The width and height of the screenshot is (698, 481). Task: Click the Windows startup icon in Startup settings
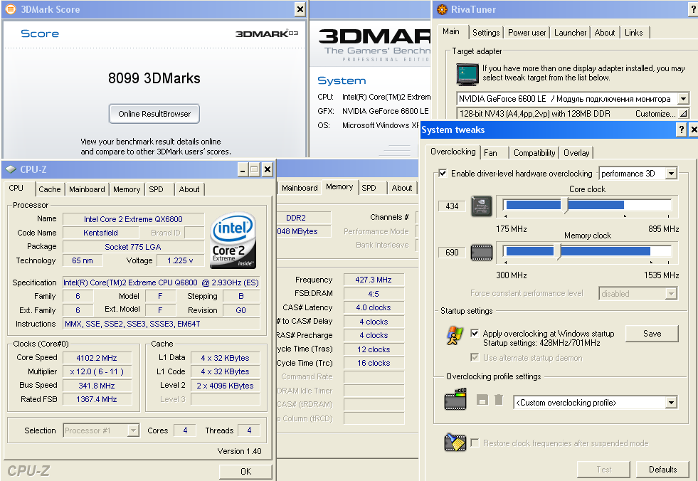click(x=455, y=335)
